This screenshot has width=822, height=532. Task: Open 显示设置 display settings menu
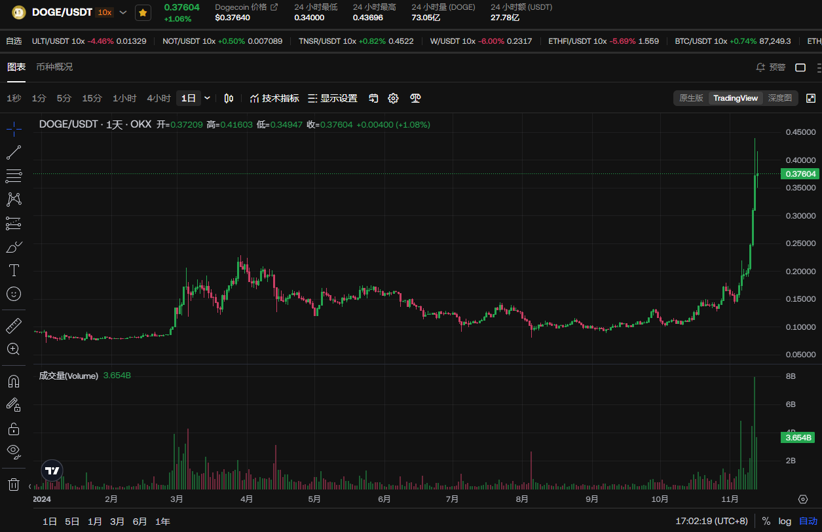333,98
